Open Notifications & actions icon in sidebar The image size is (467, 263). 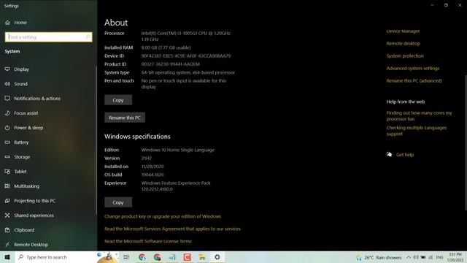pos(7,99)
